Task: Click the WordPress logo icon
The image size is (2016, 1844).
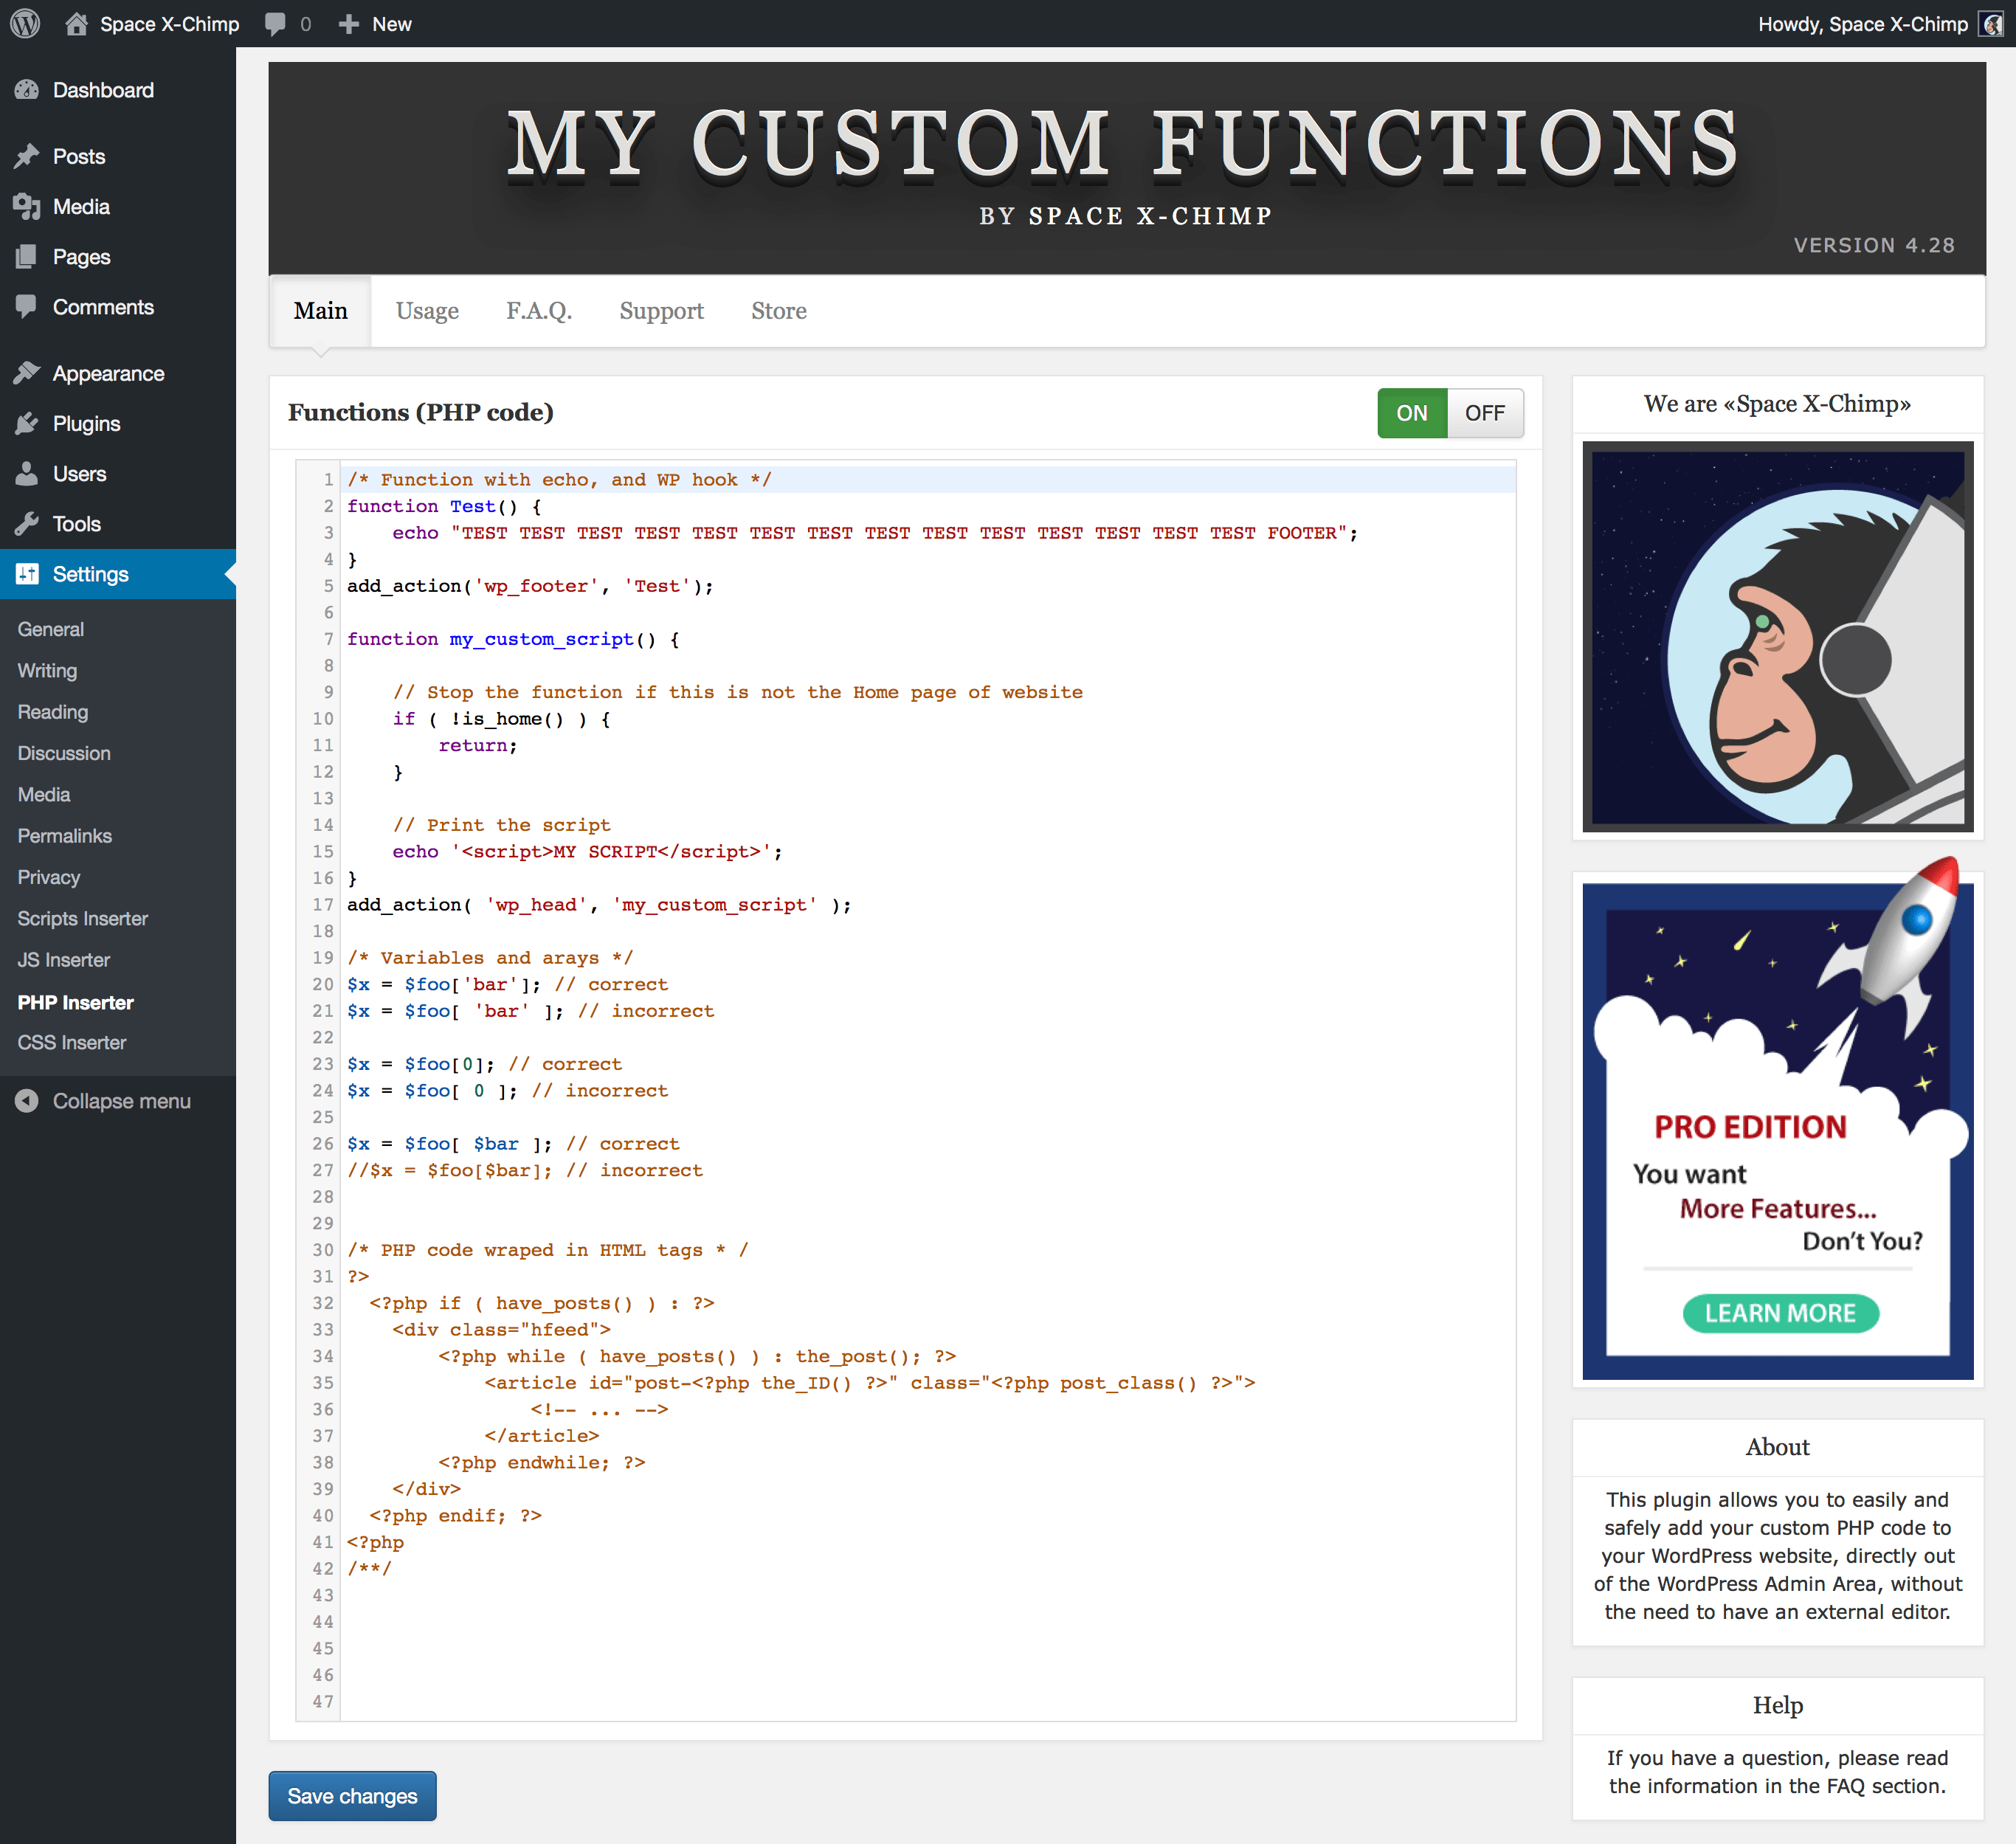Action: pyautogui.click(x=25, y=23)
